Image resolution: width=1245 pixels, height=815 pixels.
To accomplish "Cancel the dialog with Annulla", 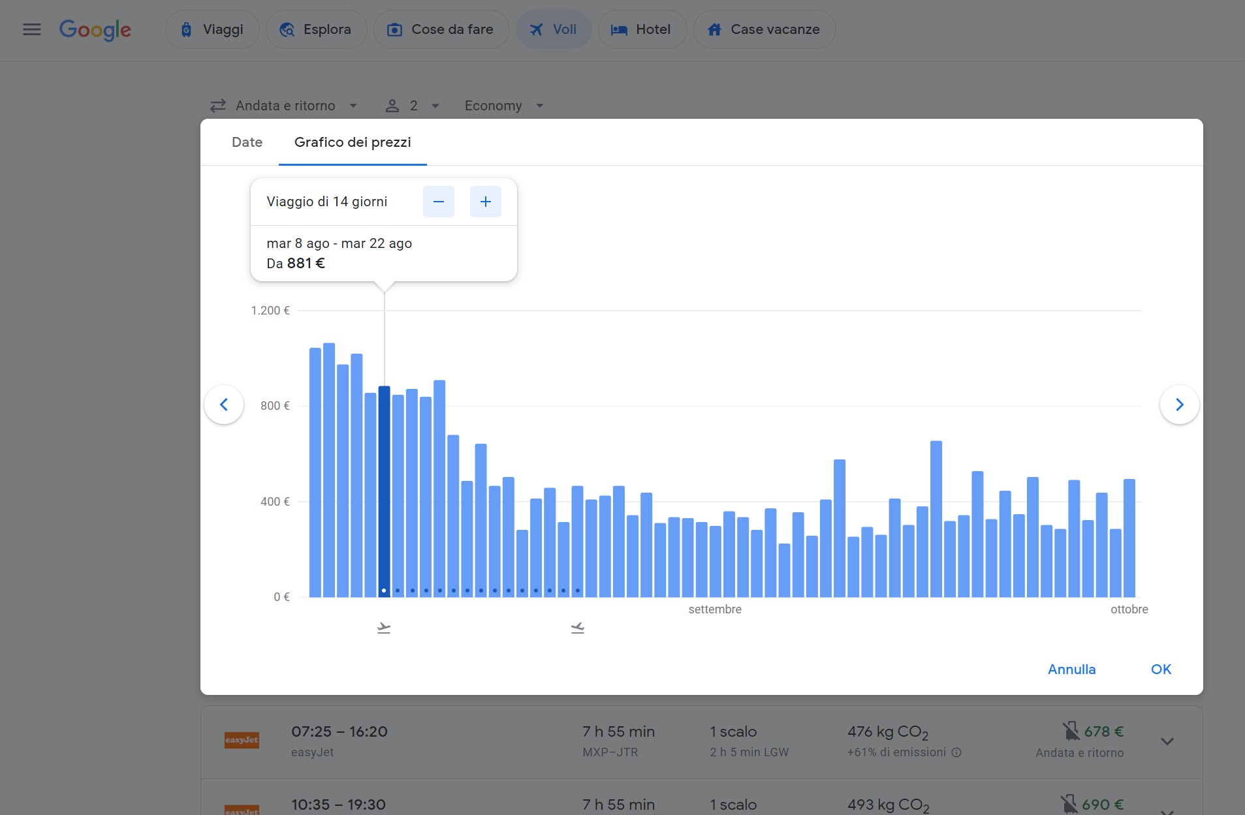I will pos(1071,669).
